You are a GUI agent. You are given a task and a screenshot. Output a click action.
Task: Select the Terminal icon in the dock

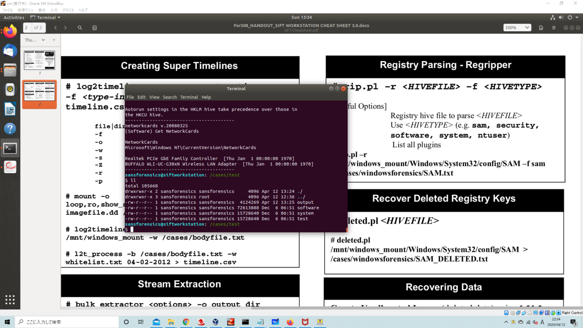tap(10, 148)
